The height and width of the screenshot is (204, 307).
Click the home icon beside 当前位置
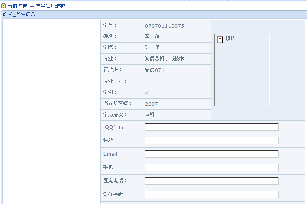click(x=4, y=6)
